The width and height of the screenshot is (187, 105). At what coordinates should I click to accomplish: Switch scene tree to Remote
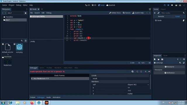[x=161, y=16]
